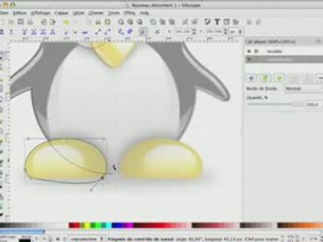The height and width of the screenshot is (242, 323).
Task: Click the Create clone icon
Action: click(162, 22)
